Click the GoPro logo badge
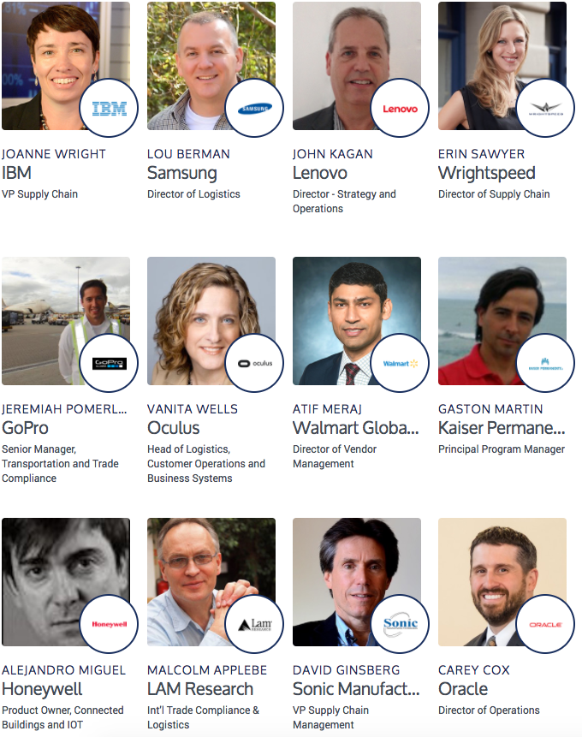 pos(109,363)
